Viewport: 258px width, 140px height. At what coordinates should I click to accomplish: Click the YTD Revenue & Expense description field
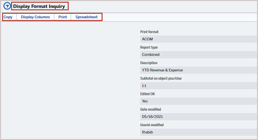coord(198,70)
